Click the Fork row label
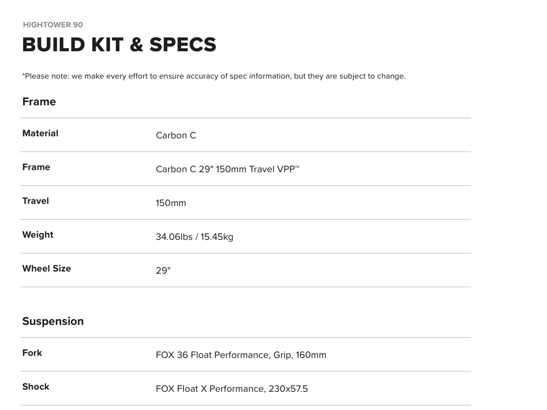 coord(32,353)
